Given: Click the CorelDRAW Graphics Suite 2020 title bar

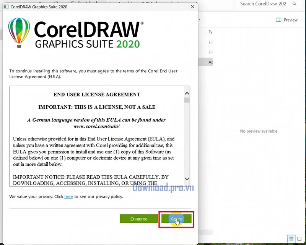Looking at the screenshot, I should (96, 7).
